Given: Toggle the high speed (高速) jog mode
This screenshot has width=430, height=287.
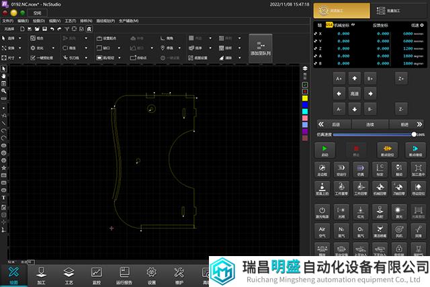Looking at the screenshot, I should point(354,93).
